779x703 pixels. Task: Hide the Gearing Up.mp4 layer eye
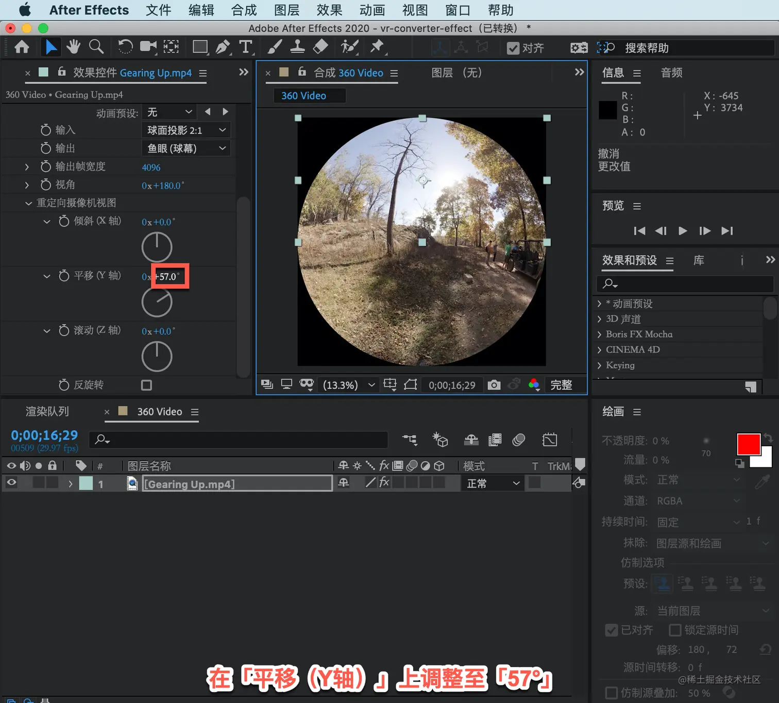click(11, 482)
